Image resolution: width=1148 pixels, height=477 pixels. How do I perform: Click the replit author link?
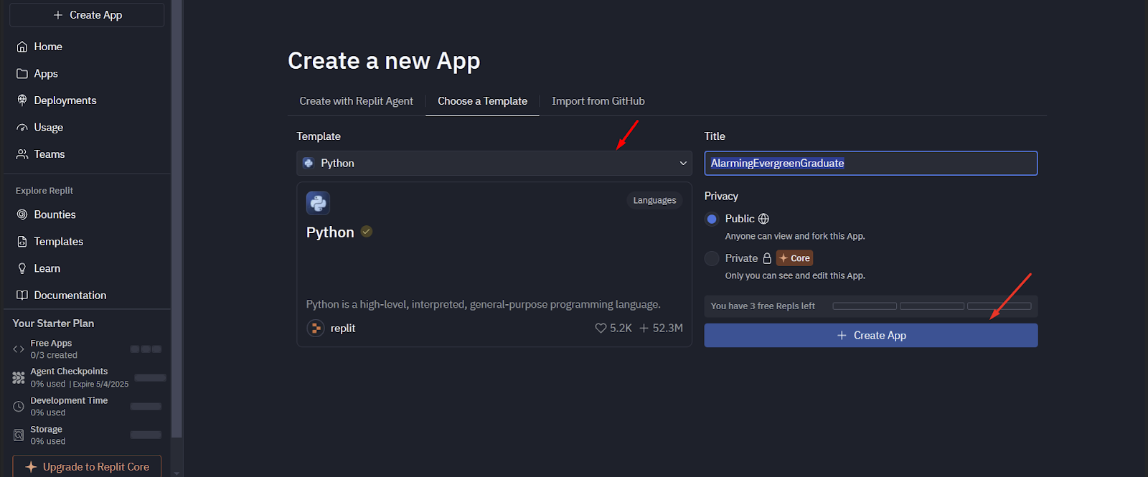click(x=343, y=329)
